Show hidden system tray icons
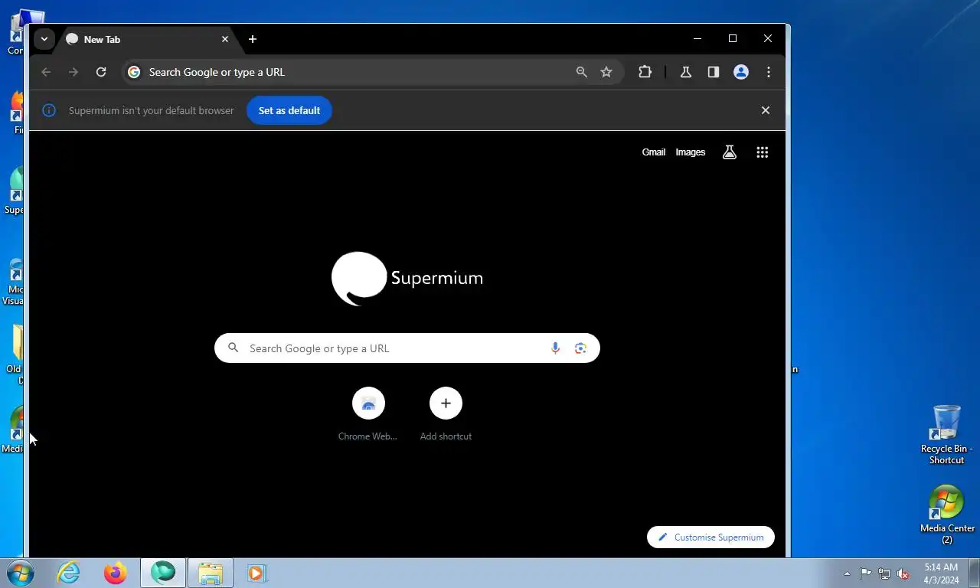Viewport: 980px width, 588px height. tap(847, 573)
